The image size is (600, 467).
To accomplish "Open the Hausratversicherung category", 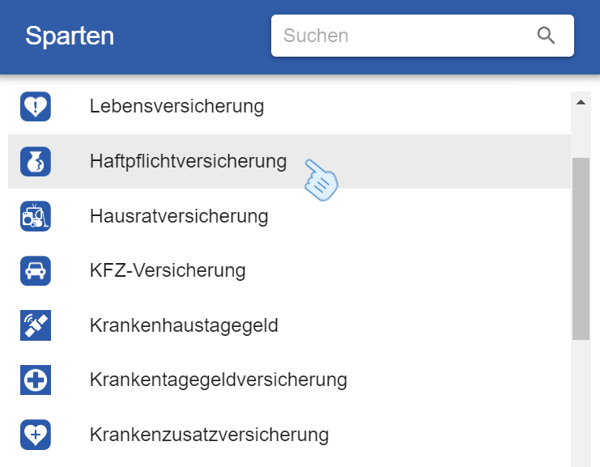I will click(178, 216).
